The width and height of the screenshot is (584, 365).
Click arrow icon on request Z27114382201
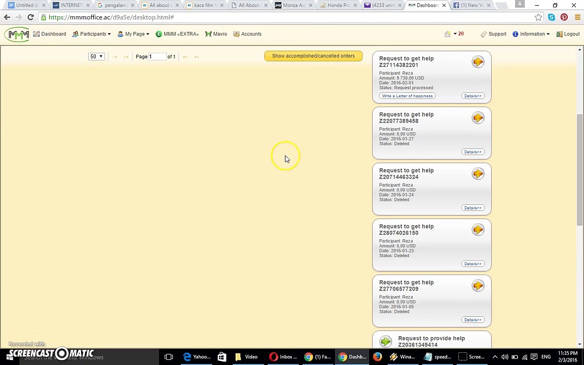(478, 61)
